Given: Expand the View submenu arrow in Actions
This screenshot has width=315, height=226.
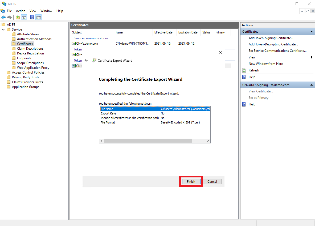Looking at the screenshot, I should 312,57.
